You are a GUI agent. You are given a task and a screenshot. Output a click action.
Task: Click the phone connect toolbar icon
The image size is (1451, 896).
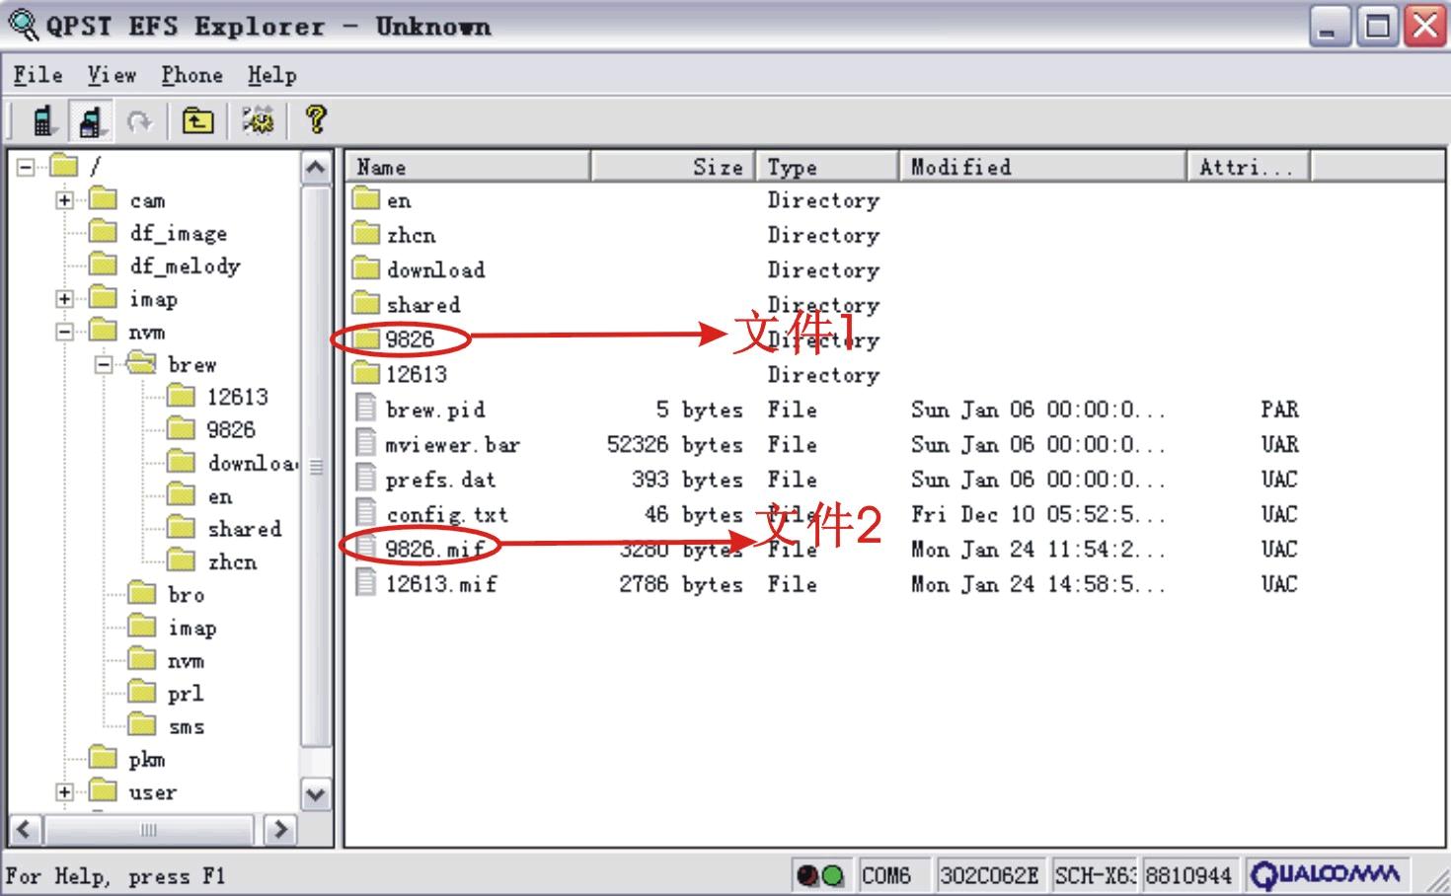click(42, 121)
